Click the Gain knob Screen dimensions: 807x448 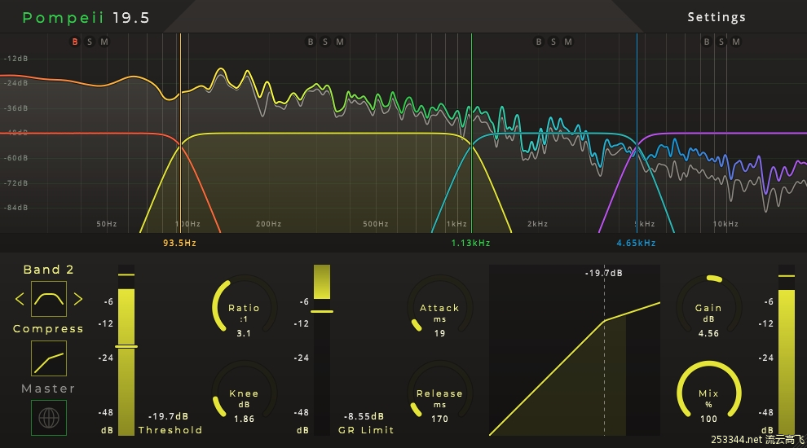pos(708,307)
